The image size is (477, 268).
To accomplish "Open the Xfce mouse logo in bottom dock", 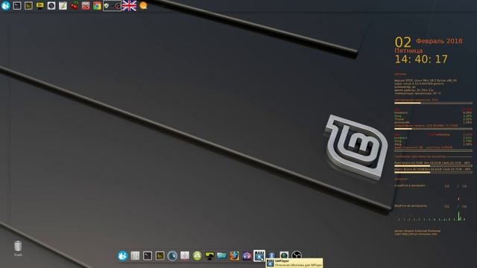I will tap(122, 256).
